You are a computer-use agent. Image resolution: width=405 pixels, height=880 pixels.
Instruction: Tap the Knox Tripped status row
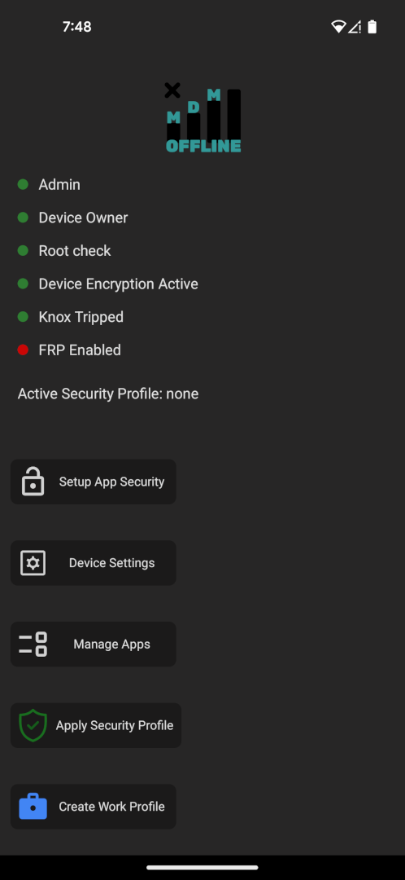[71, 317]
